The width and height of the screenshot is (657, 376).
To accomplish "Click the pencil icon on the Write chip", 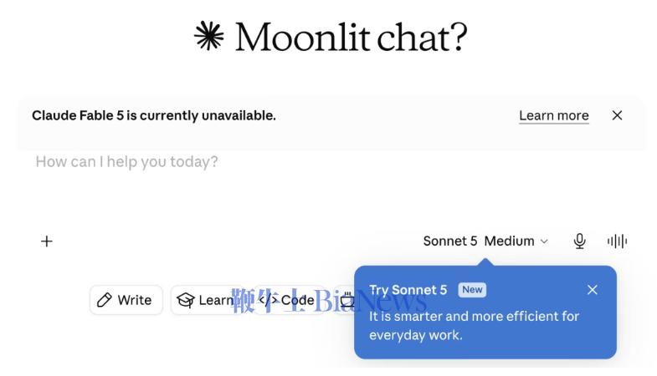I will coord(105,300).
